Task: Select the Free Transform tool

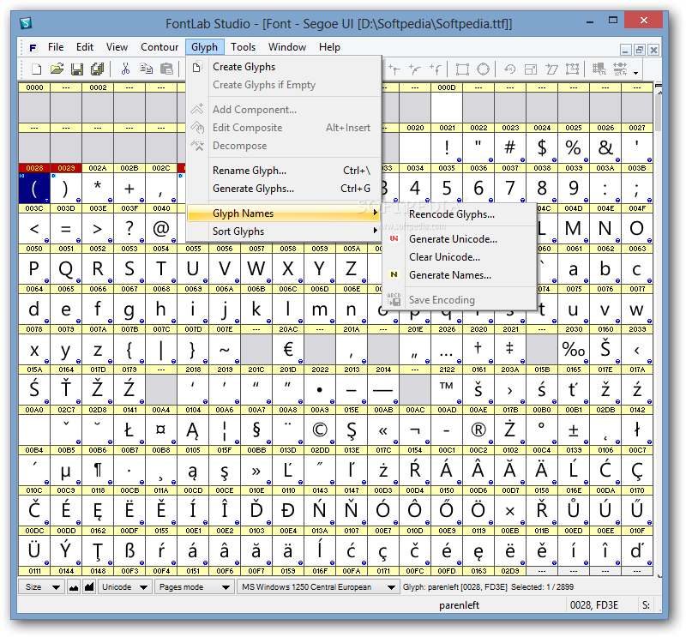Action: point(572,69)
